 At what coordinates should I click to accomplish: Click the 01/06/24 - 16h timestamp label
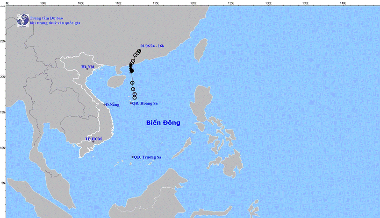151,46
